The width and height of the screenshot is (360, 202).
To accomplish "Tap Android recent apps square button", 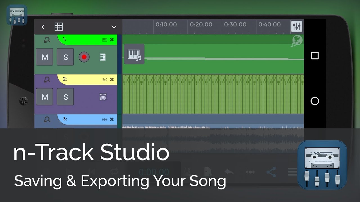I will (x=315, y=56).
